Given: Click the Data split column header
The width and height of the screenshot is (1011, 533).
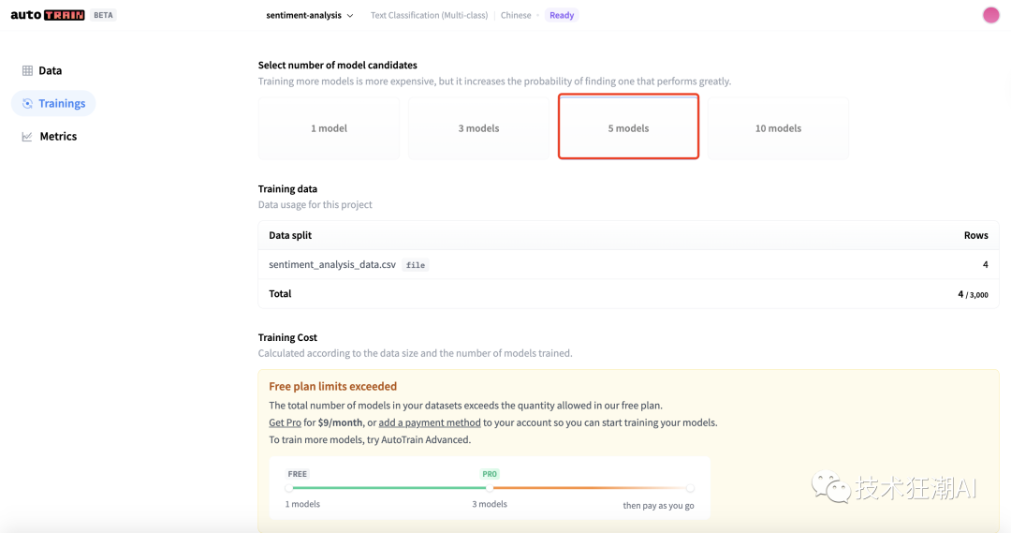Looking at the screenshot, I should [x=290, y=235].
